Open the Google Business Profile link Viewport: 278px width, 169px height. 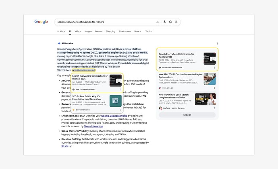pyautogui.click(x=114, y=116)
